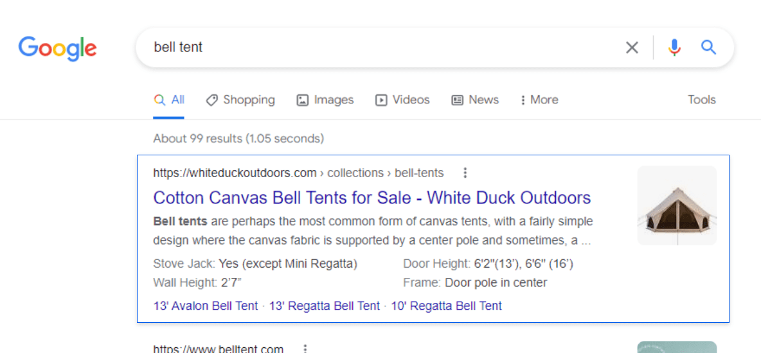This screenshot has height=353, width=761.
Task: Open the 13' Regatta Bell Tent link
Action: [x=325, y=306]
